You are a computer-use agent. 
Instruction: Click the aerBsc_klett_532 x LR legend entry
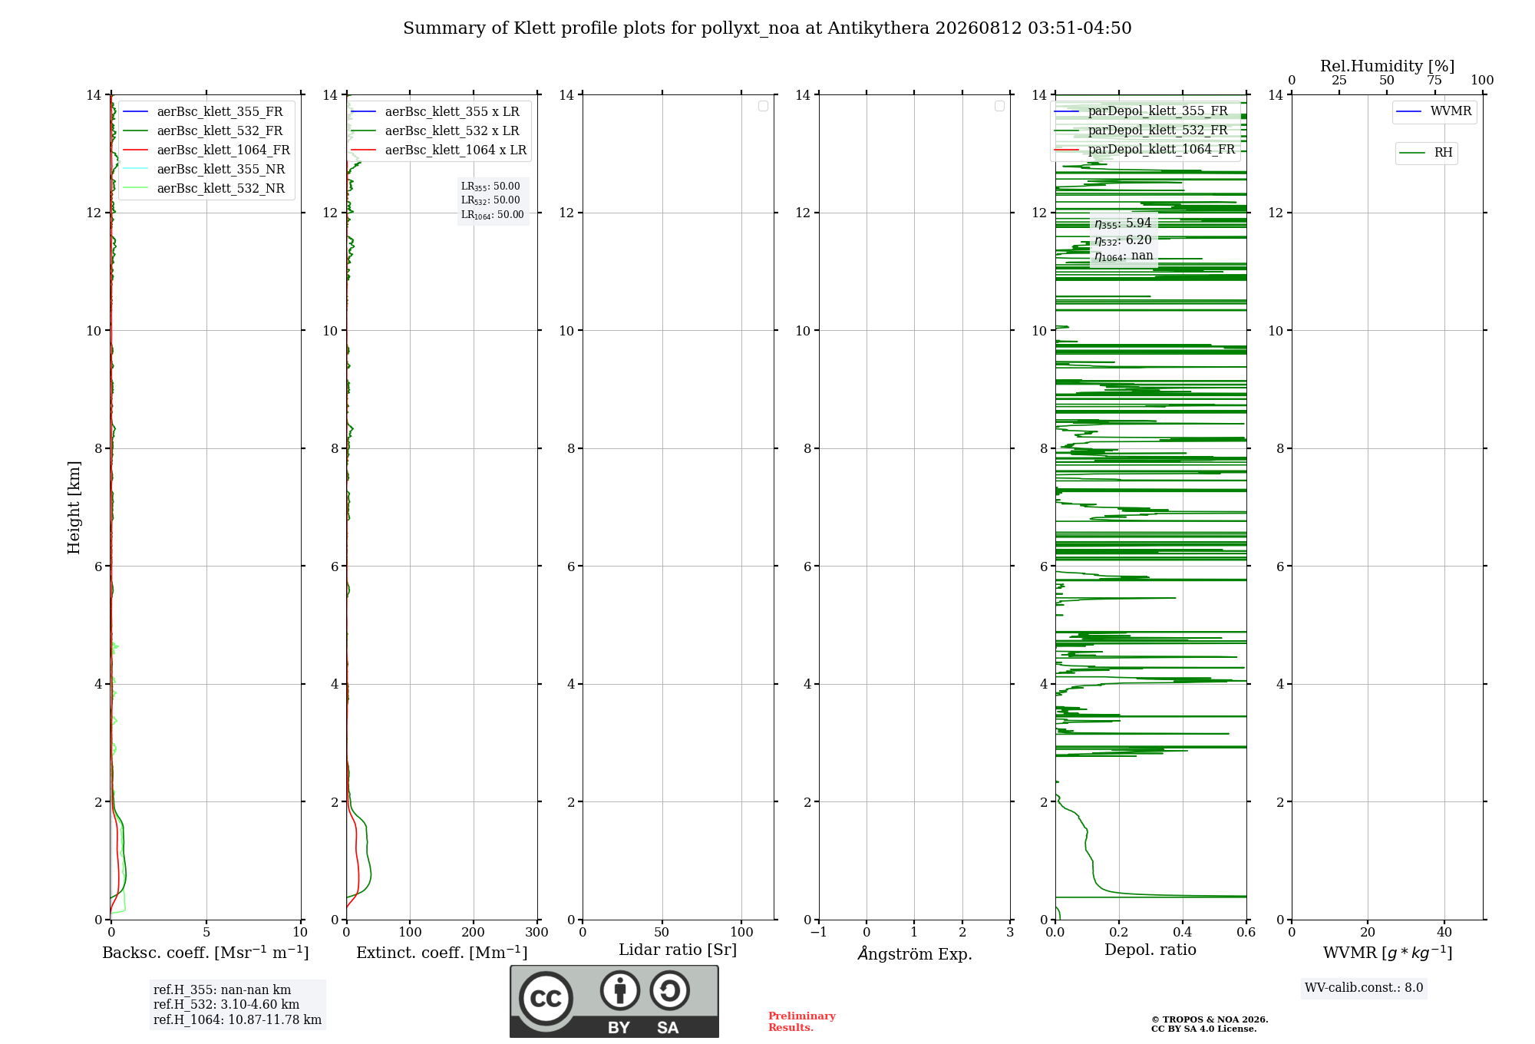pyautogui.click(x=436, y=130)
